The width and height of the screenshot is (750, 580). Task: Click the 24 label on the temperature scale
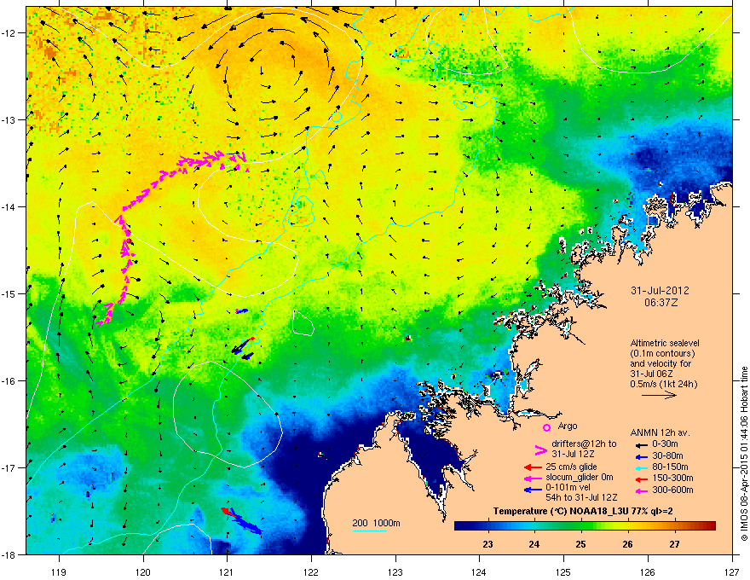(534, 544)
